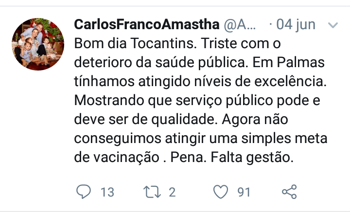Screen dimensions: 350x216
Task: Expand the tweet options chevron
Action: coord(333,25)
